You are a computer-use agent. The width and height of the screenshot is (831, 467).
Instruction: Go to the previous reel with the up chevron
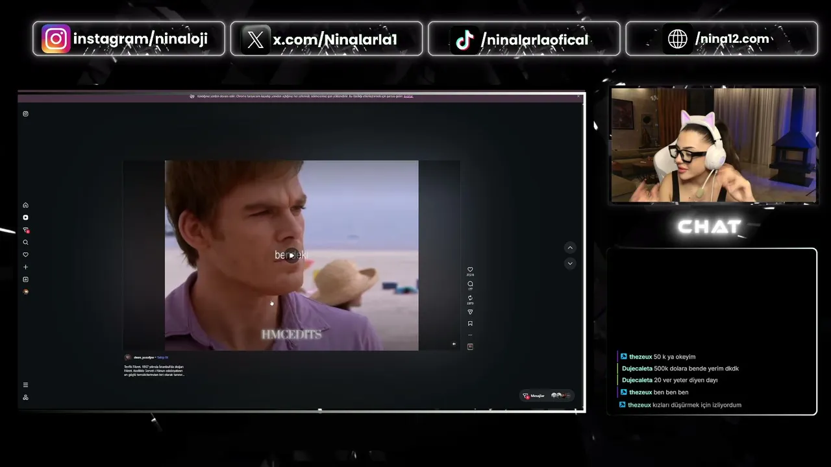[x=570, y=248]
